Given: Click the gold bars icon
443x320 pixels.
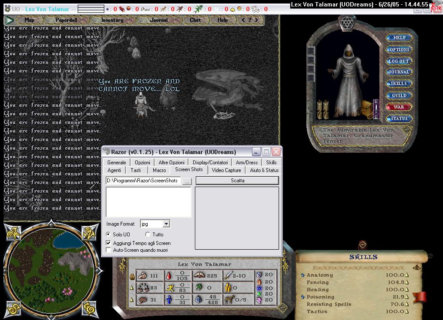Looking at the screenshot, I should click(228, 288).
